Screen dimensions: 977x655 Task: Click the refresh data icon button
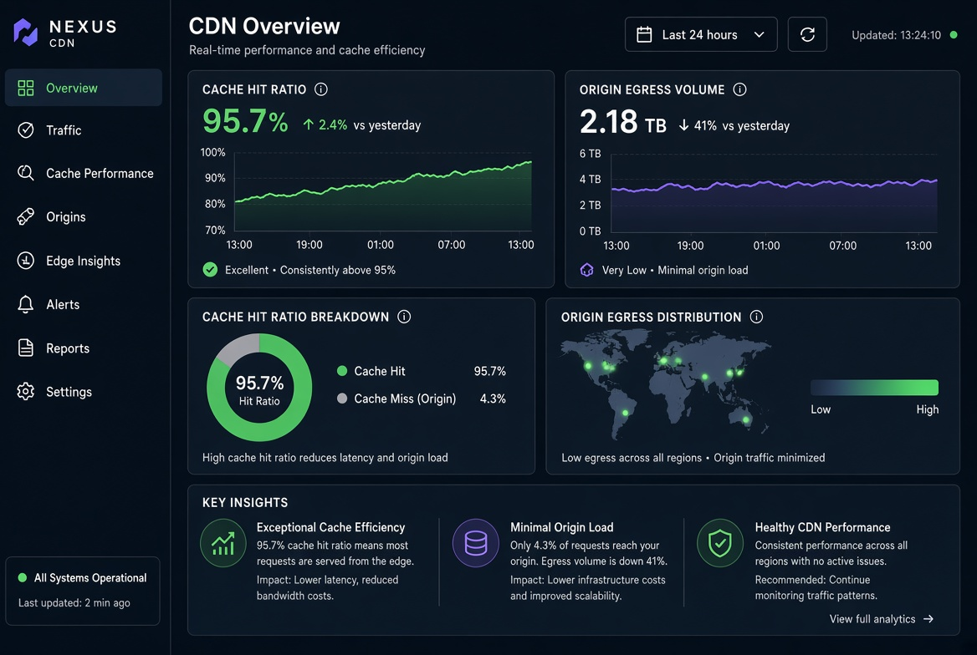[x=807, y=34]
